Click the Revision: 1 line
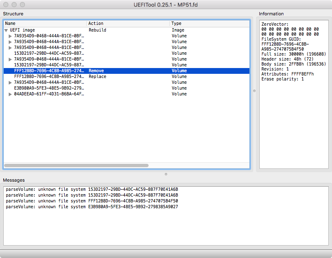Viewport: 332px width, 258px height. [x=275, y=69]
